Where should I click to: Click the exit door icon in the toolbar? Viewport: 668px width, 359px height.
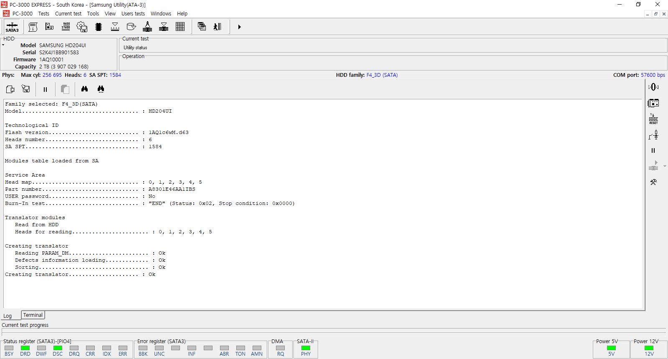coord(217,27)
